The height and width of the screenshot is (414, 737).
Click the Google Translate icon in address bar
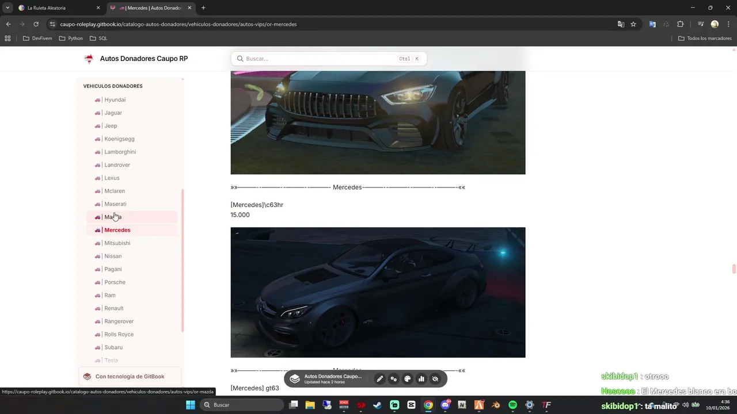coord(621,24)
